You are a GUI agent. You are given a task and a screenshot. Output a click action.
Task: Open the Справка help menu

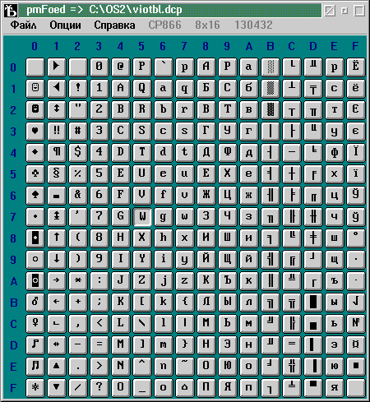[114, 25]
